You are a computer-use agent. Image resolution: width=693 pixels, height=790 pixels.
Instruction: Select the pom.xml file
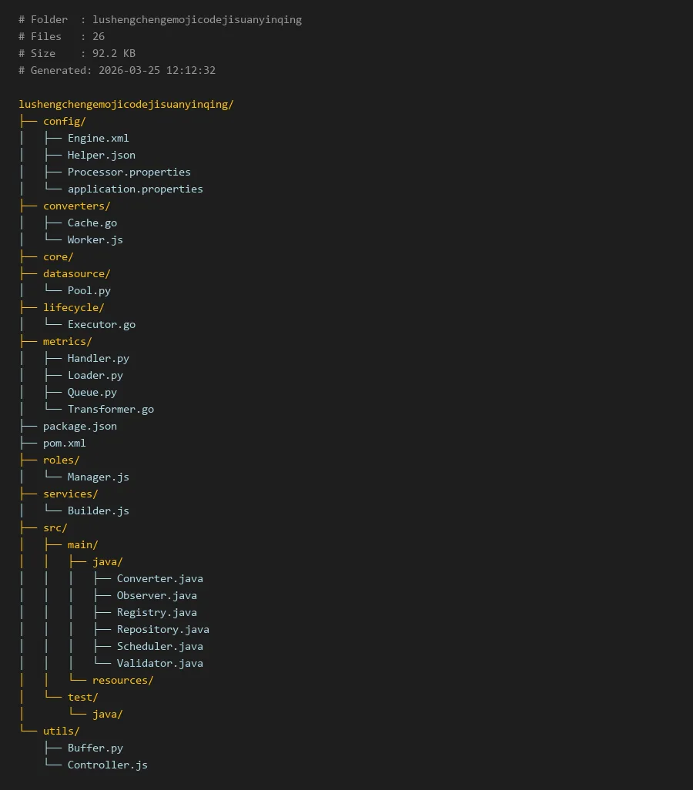pos(64,443)
